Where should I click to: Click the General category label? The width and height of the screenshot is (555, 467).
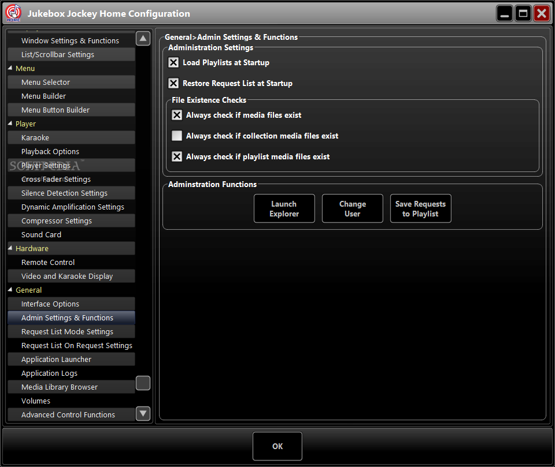[x=29, y=290]
